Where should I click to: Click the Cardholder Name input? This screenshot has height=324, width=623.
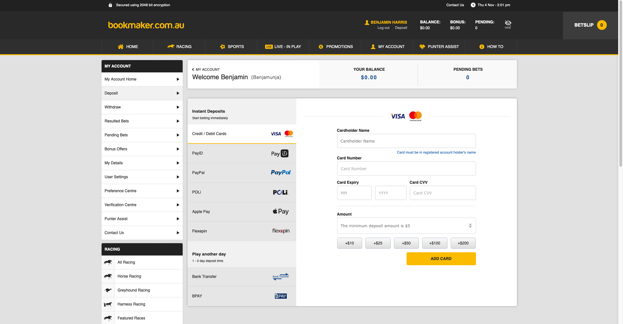[406, 141]
